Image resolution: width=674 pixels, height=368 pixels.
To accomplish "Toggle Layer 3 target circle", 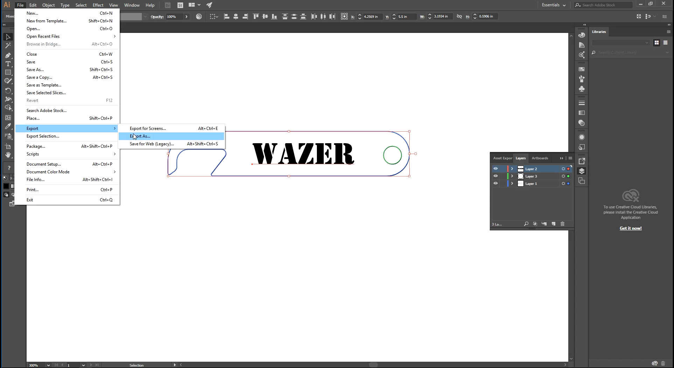I will pyautogui.click(x=563, y=176).
